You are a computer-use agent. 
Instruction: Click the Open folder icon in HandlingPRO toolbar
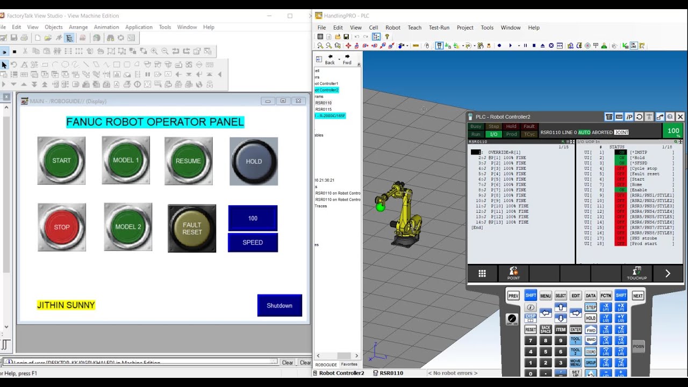pos(338,37)
